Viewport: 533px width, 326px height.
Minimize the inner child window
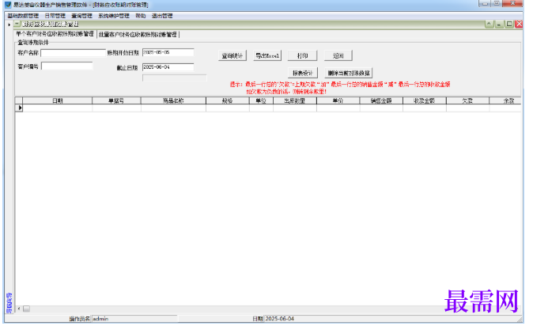point(499,24)
